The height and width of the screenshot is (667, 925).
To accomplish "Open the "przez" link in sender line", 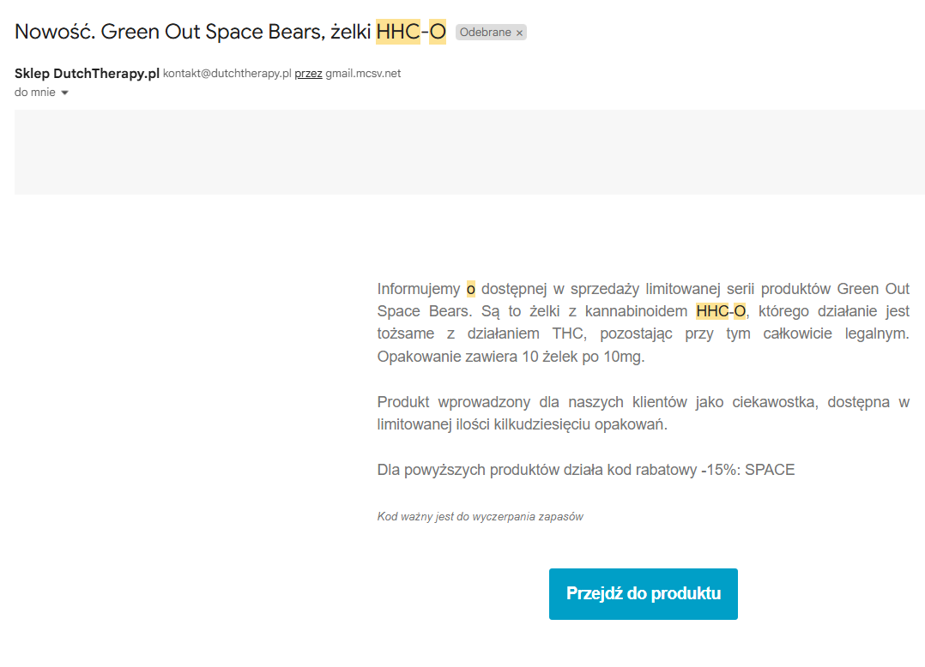I will pyautogui.click(x=308, y=74).
